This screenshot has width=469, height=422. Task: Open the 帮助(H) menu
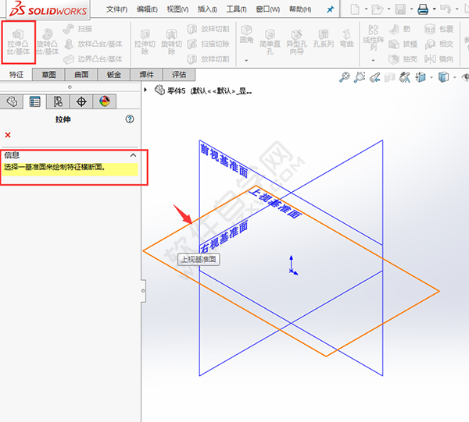[x=300, y=9]
